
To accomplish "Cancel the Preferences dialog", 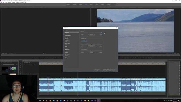I will pyautogui.click(x=113, y=70).
